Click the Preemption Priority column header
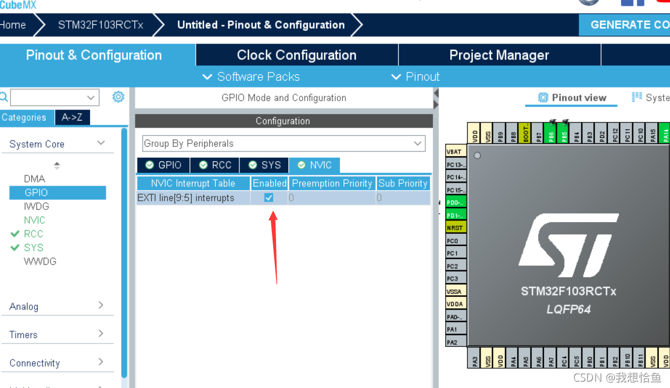670x388 pixels. (x=332, y=183)
